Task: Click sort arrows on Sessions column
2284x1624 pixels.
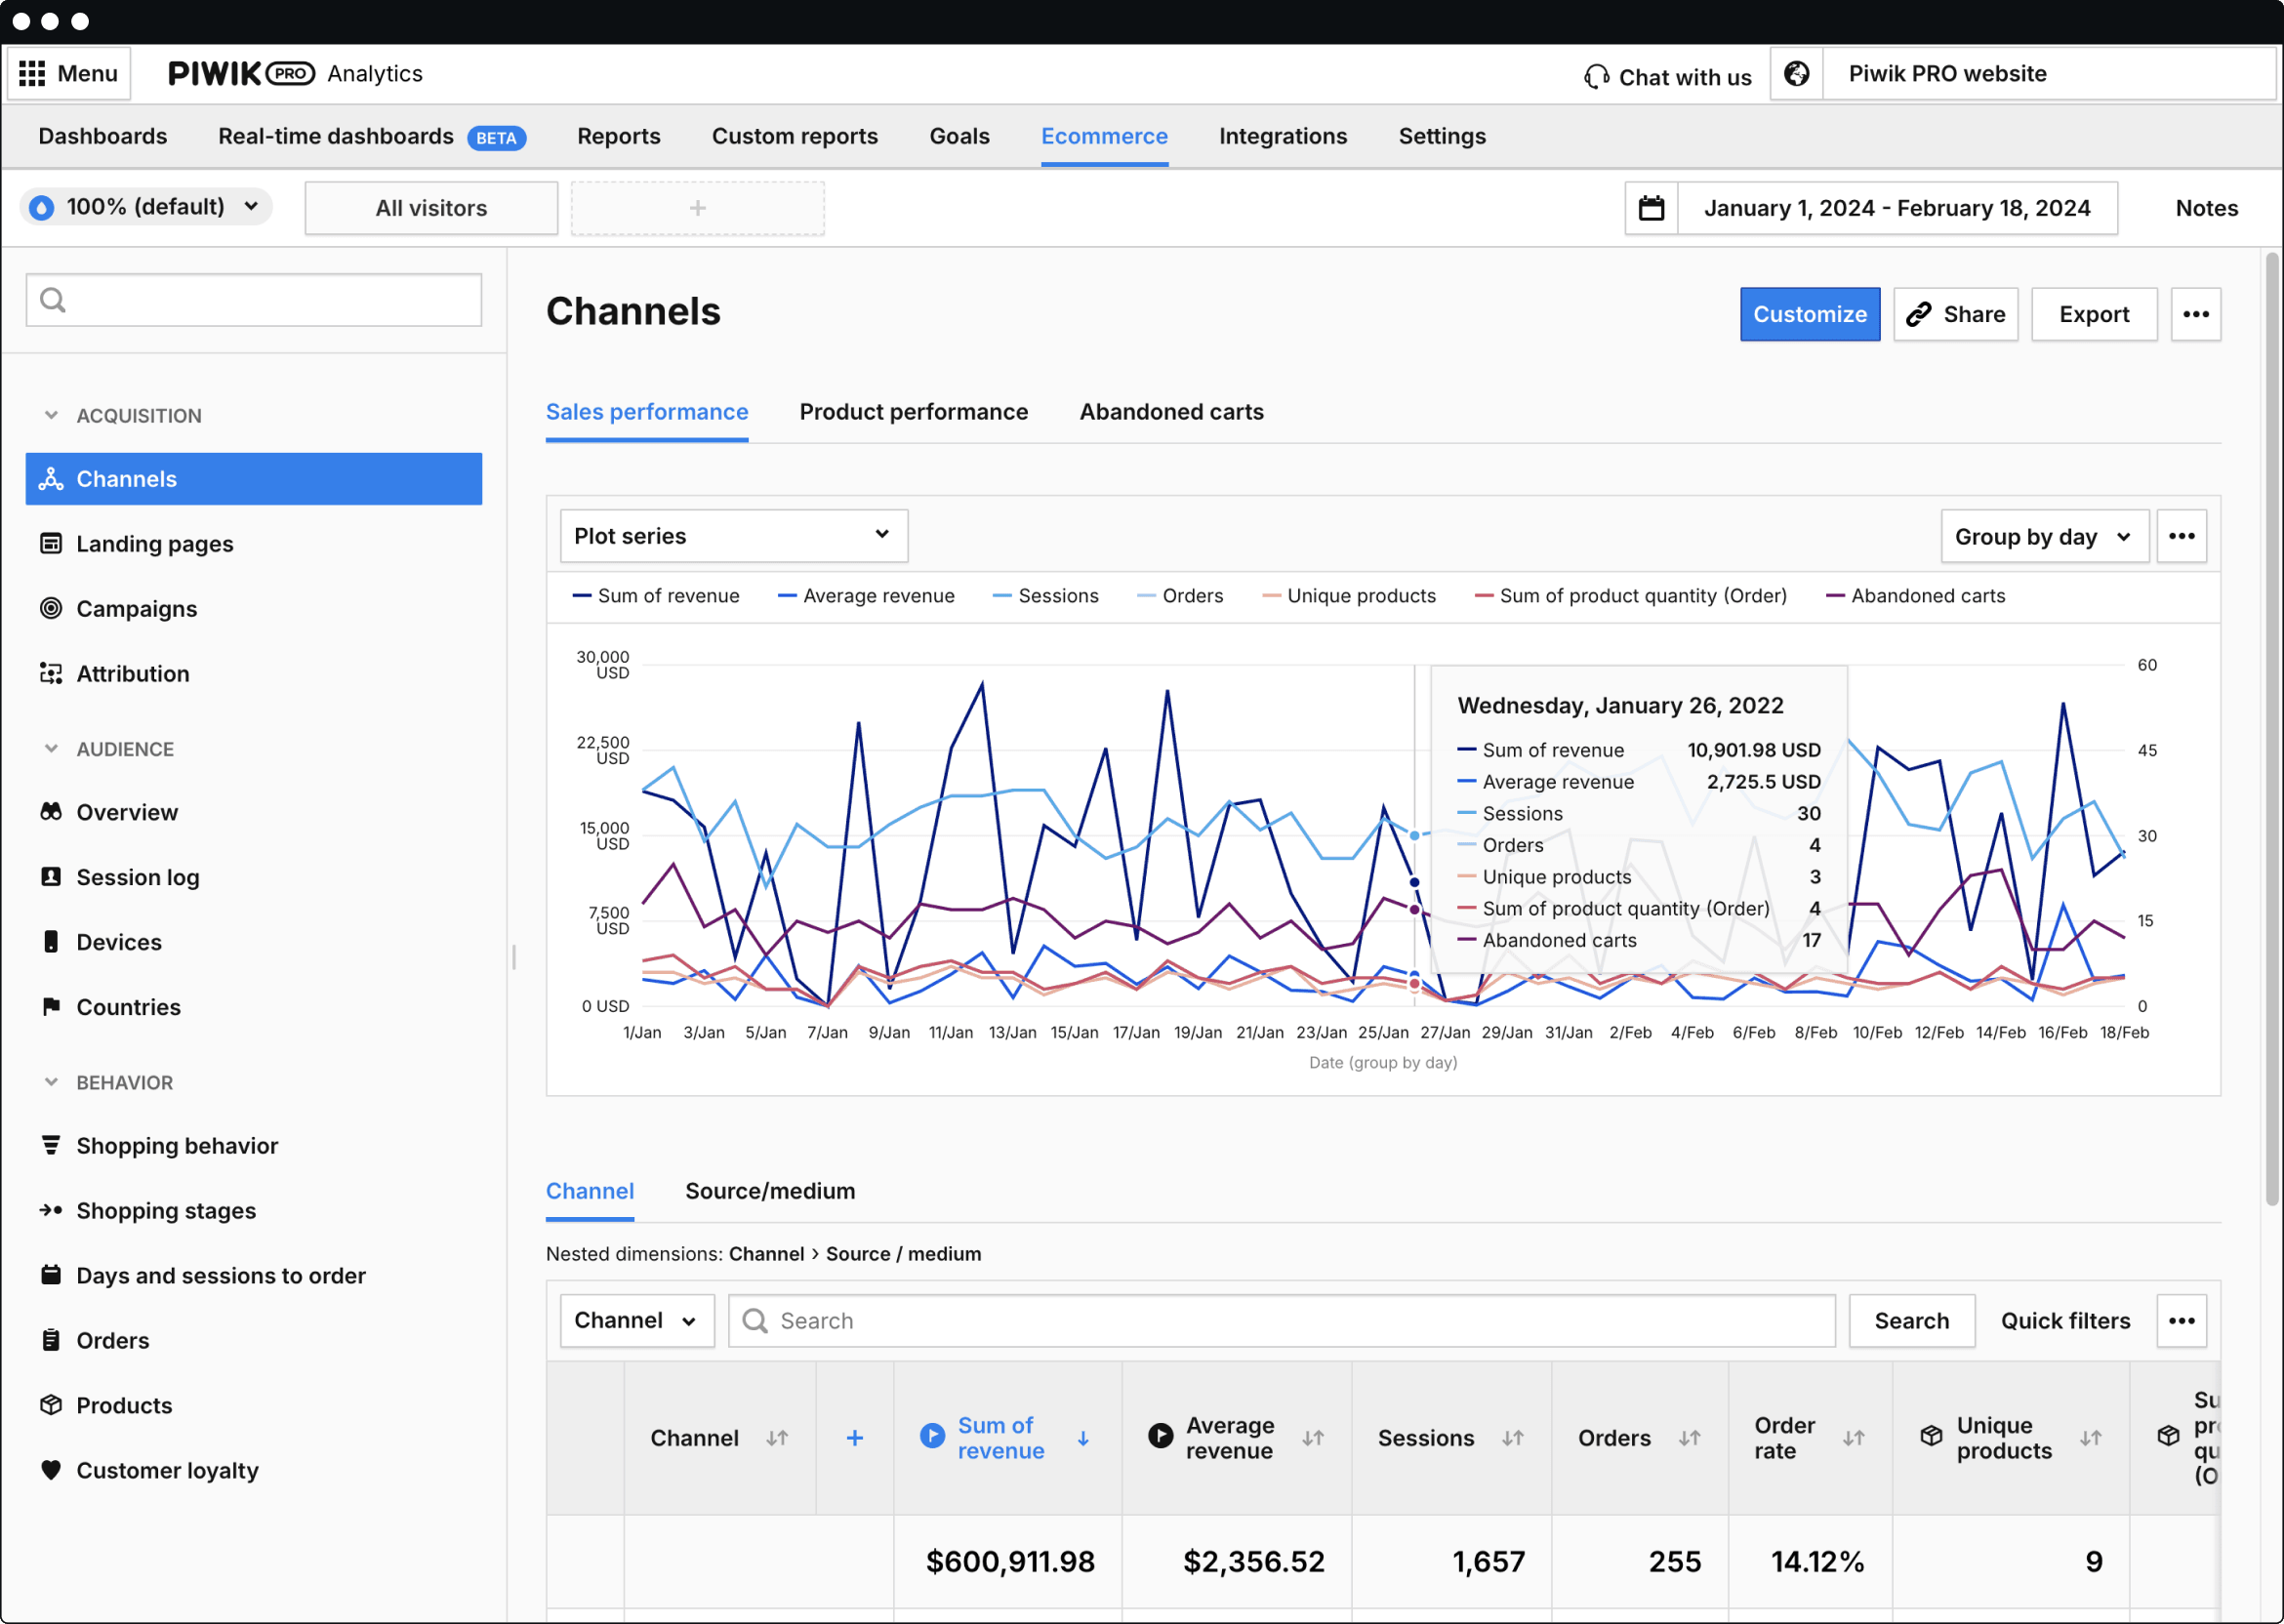Action: [x=1512, y=1439]
